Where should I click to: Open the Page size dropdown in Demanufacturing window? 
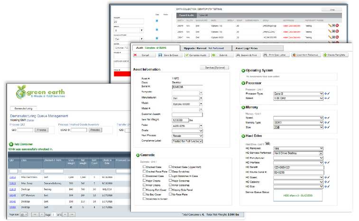coord(24,214)
